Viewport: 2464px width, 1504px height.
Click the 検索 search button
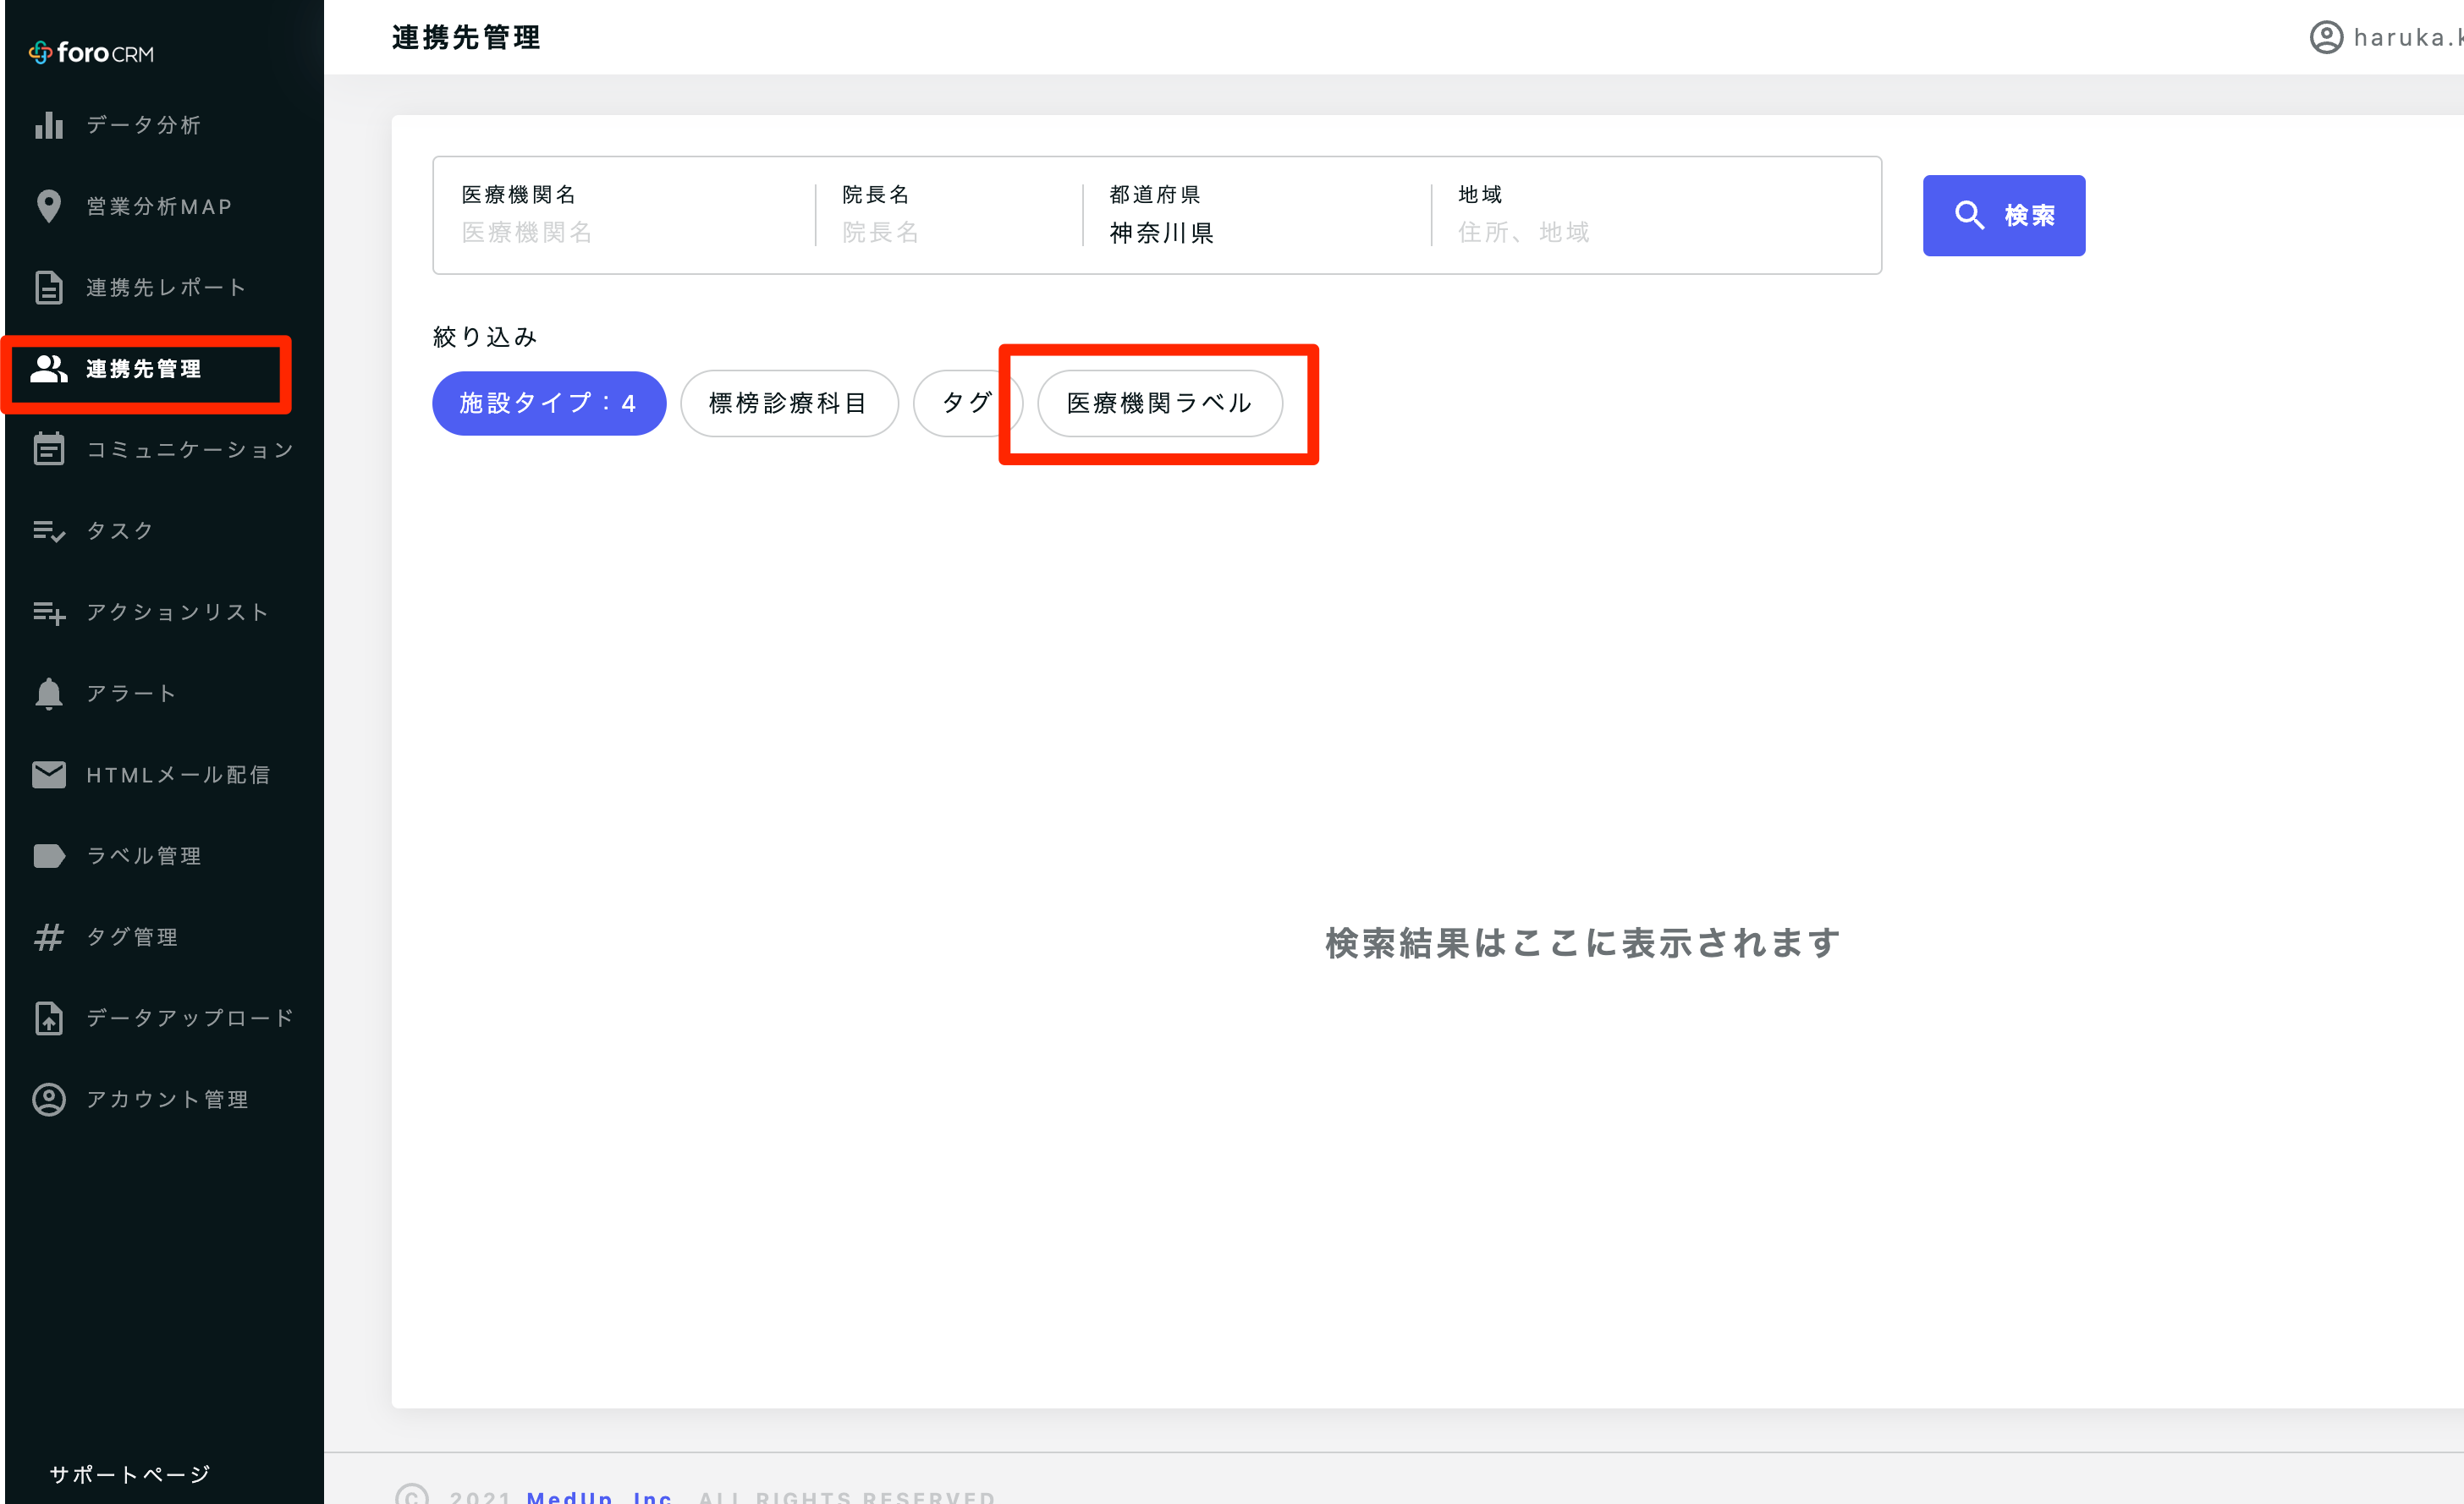(x=2003, y=215)
